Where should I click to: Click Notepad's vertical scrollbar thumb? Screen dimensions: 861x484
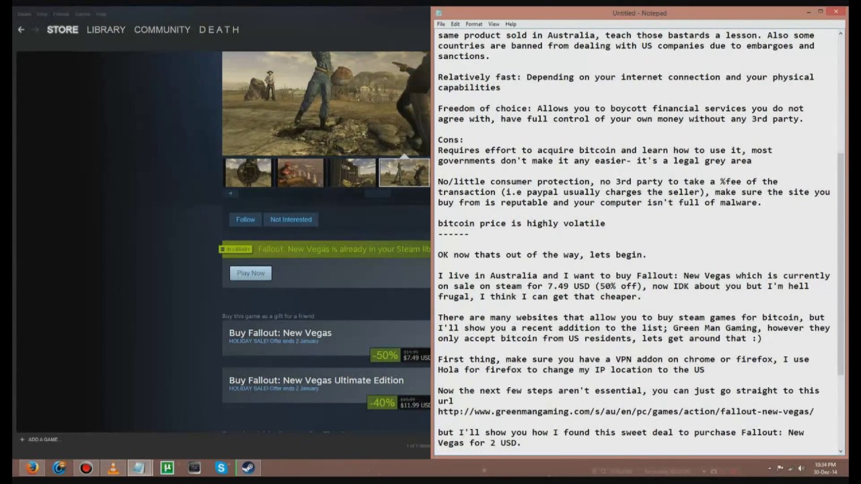coord(841,264)
